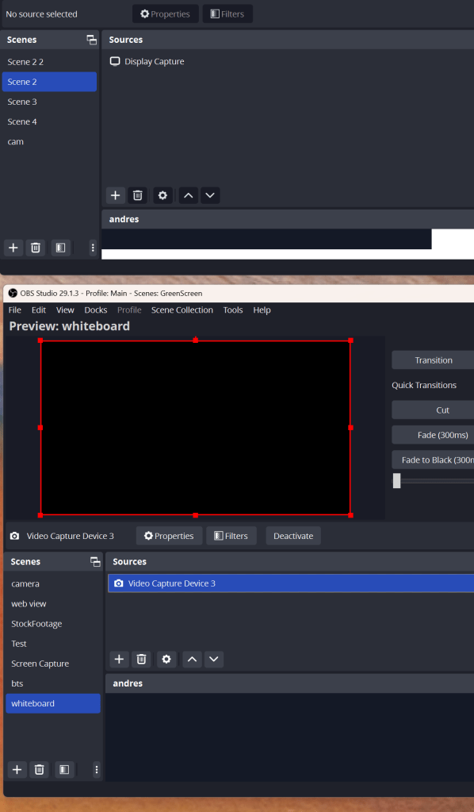Select the web view scene
474x812 pixels.
pos(53,604)
